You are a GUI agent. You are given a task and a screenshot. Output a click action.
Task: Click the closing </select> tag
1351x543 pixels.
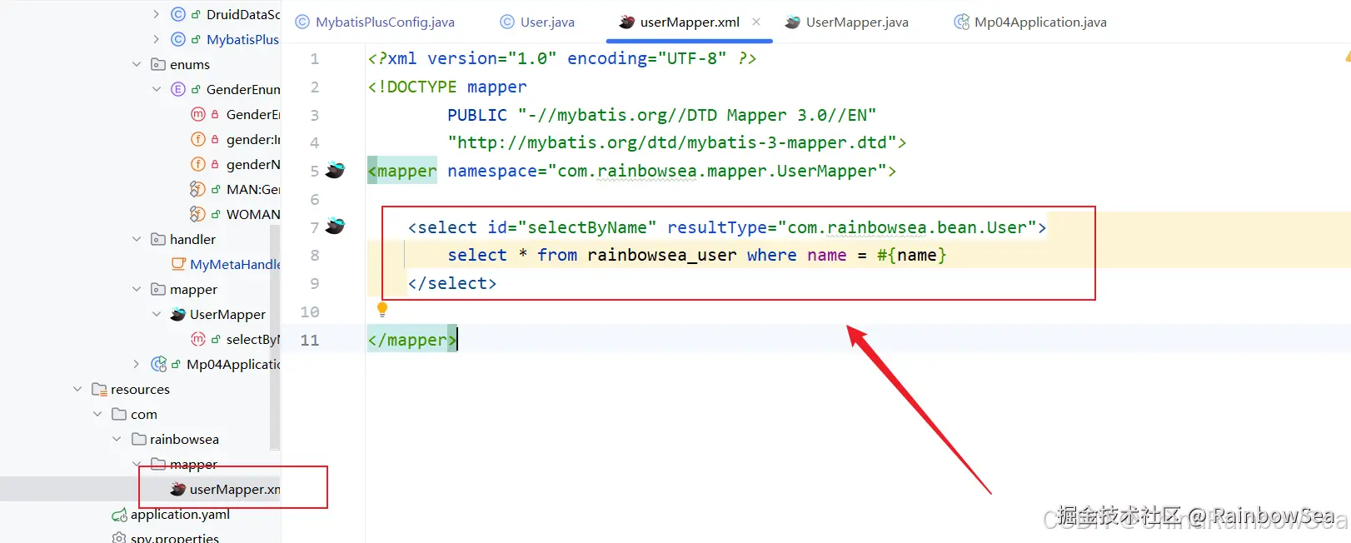click(452, 283)
